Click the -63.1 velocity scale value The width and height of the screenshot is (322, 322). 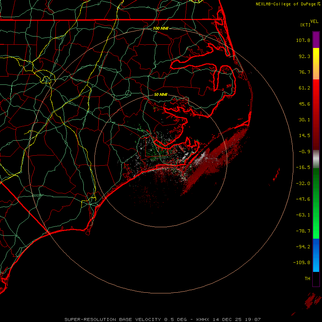pos(303,215)
